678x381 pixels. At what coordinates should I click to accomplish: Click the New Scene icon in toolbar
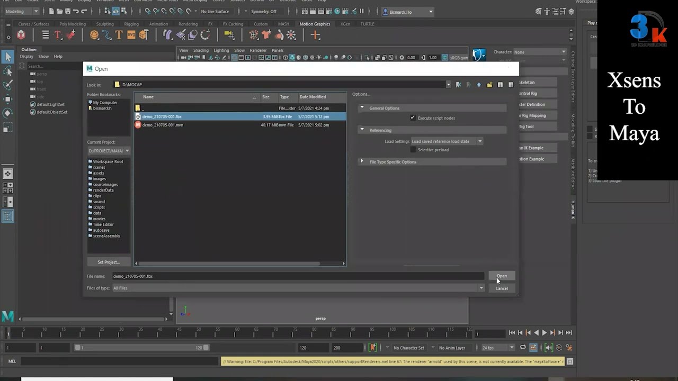click(51, 11)
